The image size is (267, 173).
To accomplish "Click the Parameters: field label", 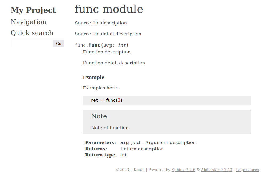I will point(100,142).
